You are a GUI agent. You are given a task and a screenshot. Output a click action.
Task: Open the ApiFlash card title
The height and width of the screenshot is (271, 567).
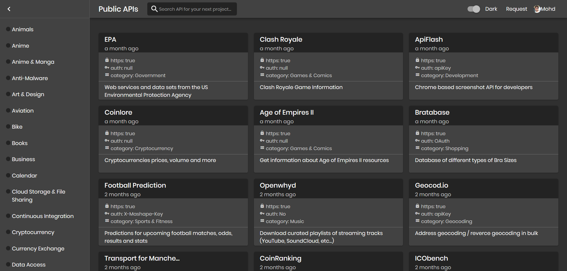tap(429, 40)
